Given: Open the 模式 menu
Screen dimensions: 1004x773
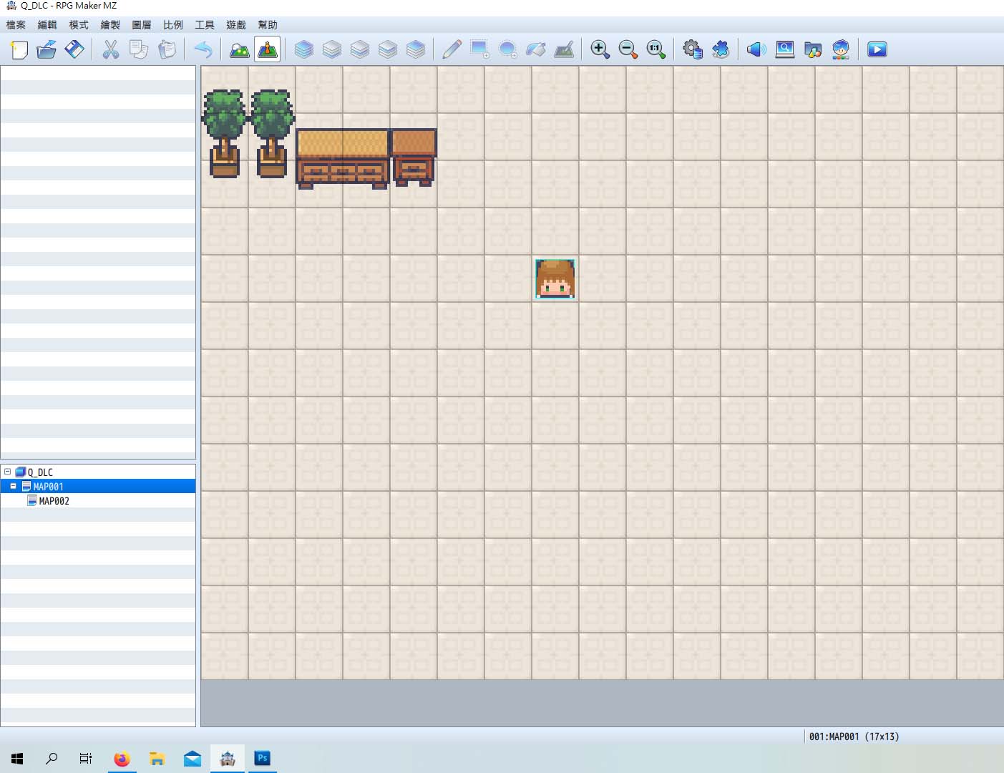Looking at the screenshot, I should pyautogui.click(x=79, y=25).
